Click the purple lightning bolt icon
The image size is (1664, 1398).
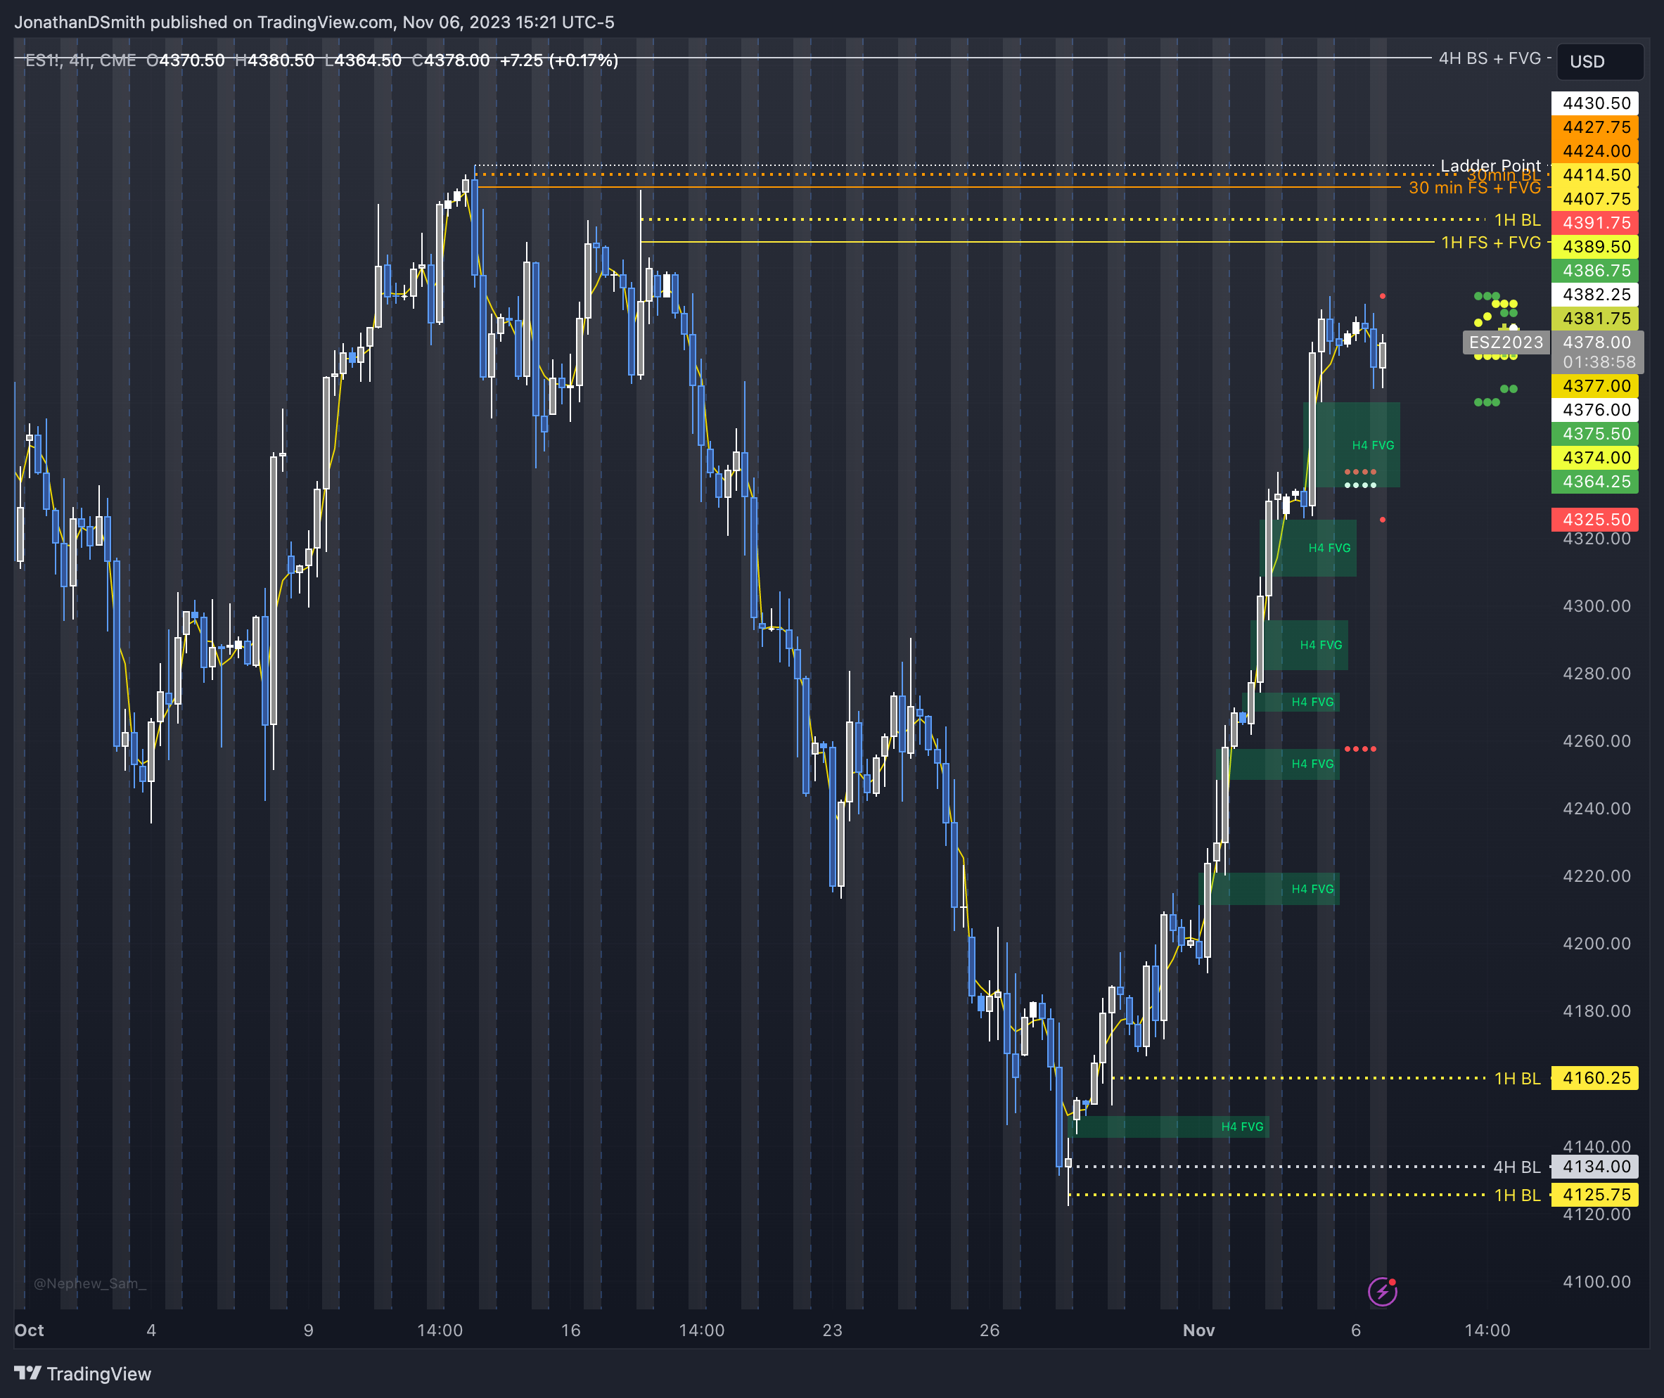coord(1382,1292)
